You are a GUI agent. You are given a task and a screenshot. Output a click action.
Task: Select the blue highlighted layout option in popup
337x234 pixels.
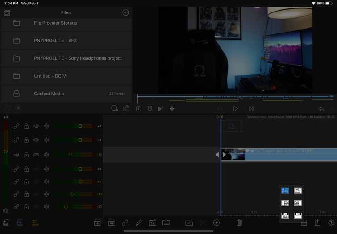pos(285,190)
